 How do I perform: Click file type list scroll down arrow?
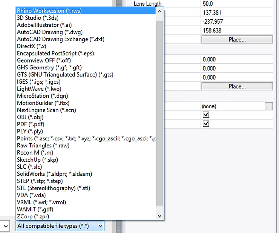(159, 216)
